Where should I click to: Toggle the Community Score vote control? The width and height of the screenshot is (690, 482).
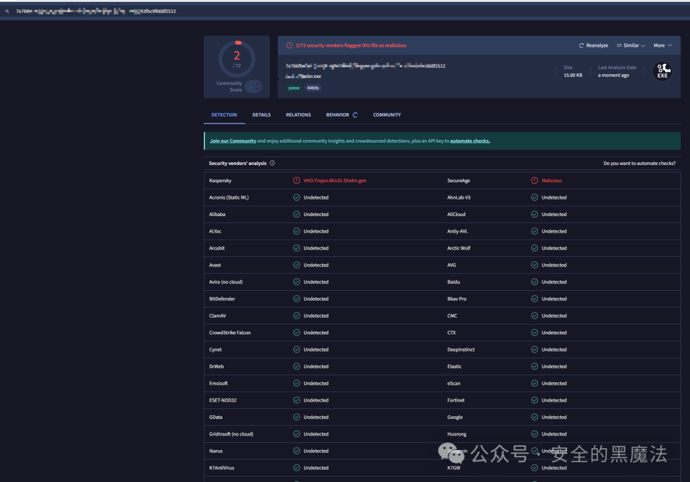tap(254, 87)
